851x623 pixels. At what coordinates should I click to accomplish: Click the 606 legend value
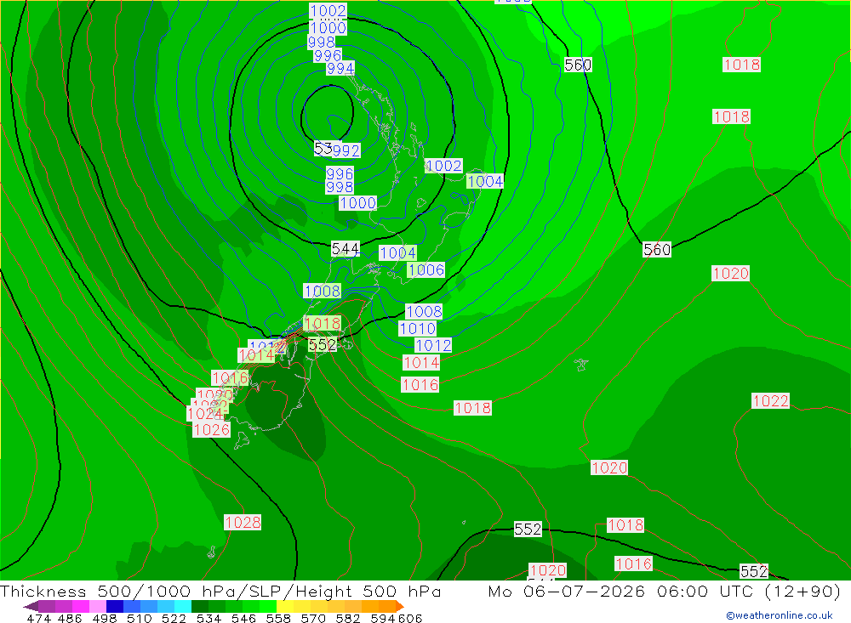[x=410, y=618]
